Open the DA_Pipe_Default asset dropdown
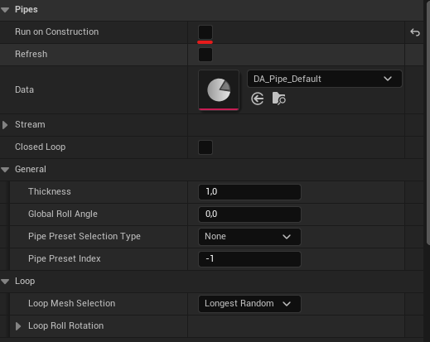 (325, 79)
